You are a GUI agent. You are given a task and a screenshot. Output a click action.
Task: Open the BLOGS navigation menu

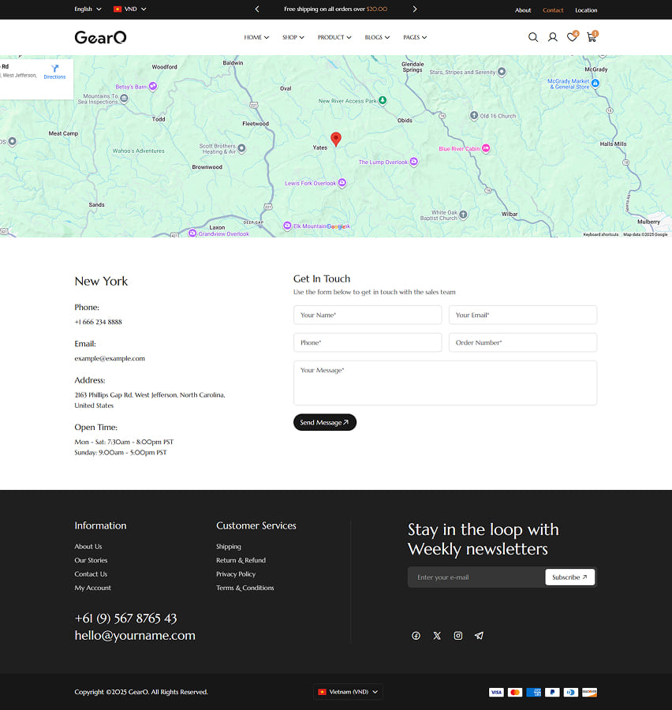[x=377, y=37]
